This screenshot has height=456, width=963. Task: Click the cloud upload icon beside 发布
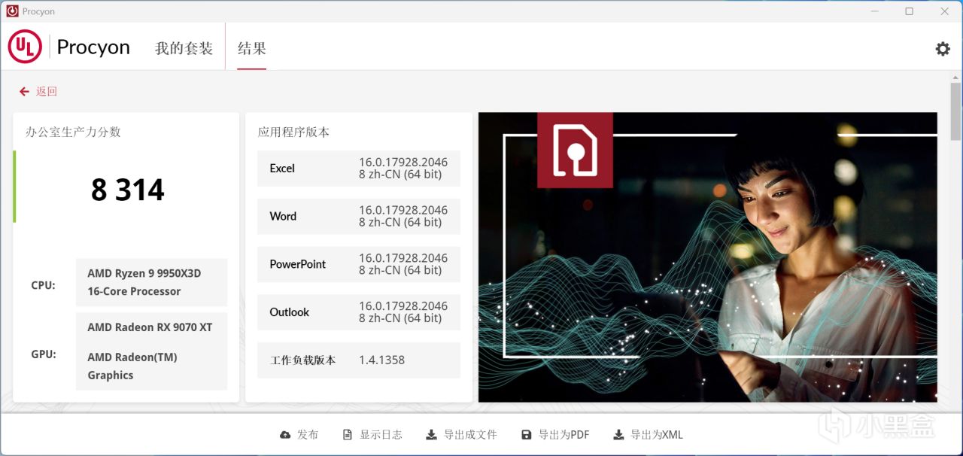tap(285, 435)
